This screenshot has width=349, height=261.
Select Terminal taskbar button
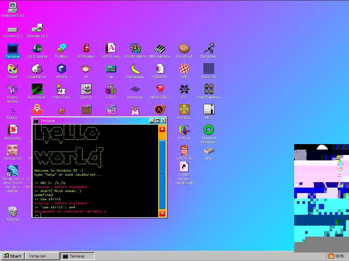coord(77,256)
